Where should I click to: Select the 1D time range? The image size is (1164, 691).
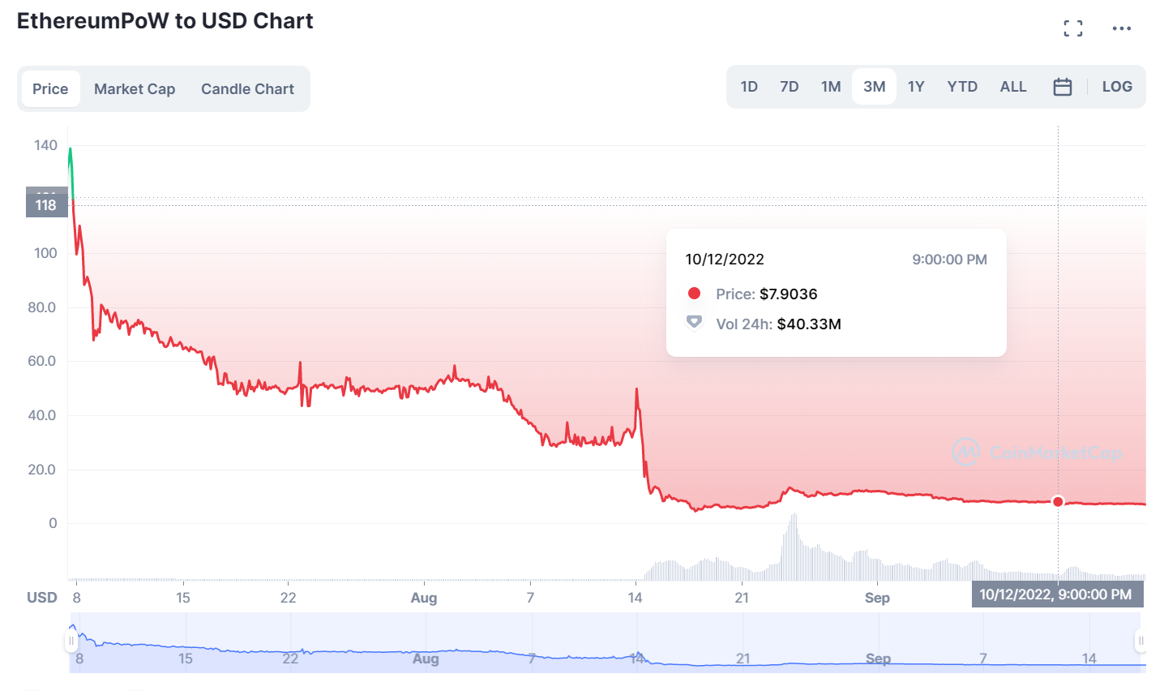(x=749, y=87)
